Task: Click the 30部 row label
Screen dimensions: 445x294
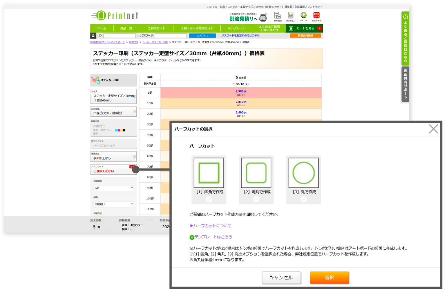Action: click(150, 124)
